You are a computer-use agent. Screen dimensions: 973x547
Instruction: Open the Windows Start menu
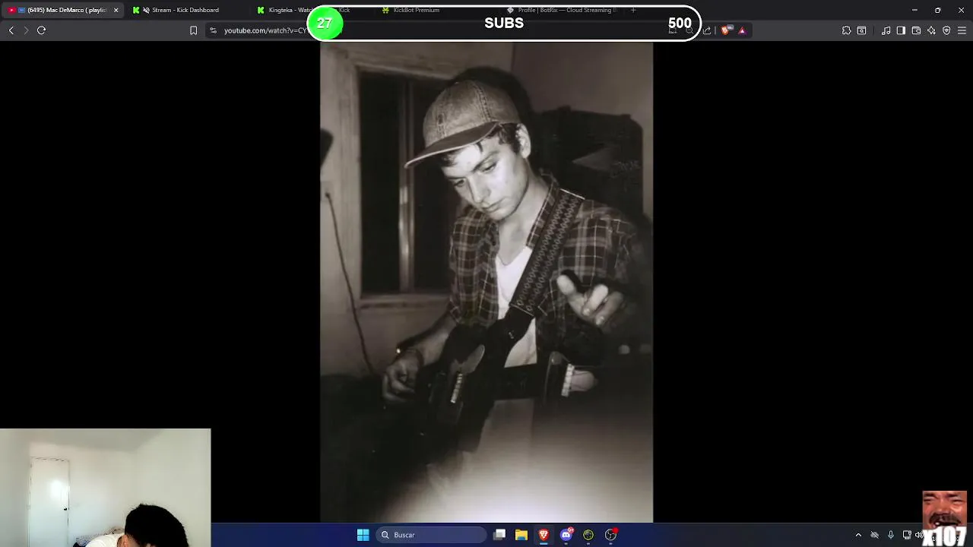363,535
